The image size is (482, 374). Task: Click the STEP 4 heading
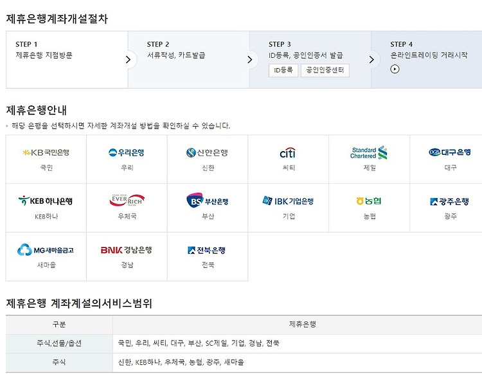coord(402,44)
